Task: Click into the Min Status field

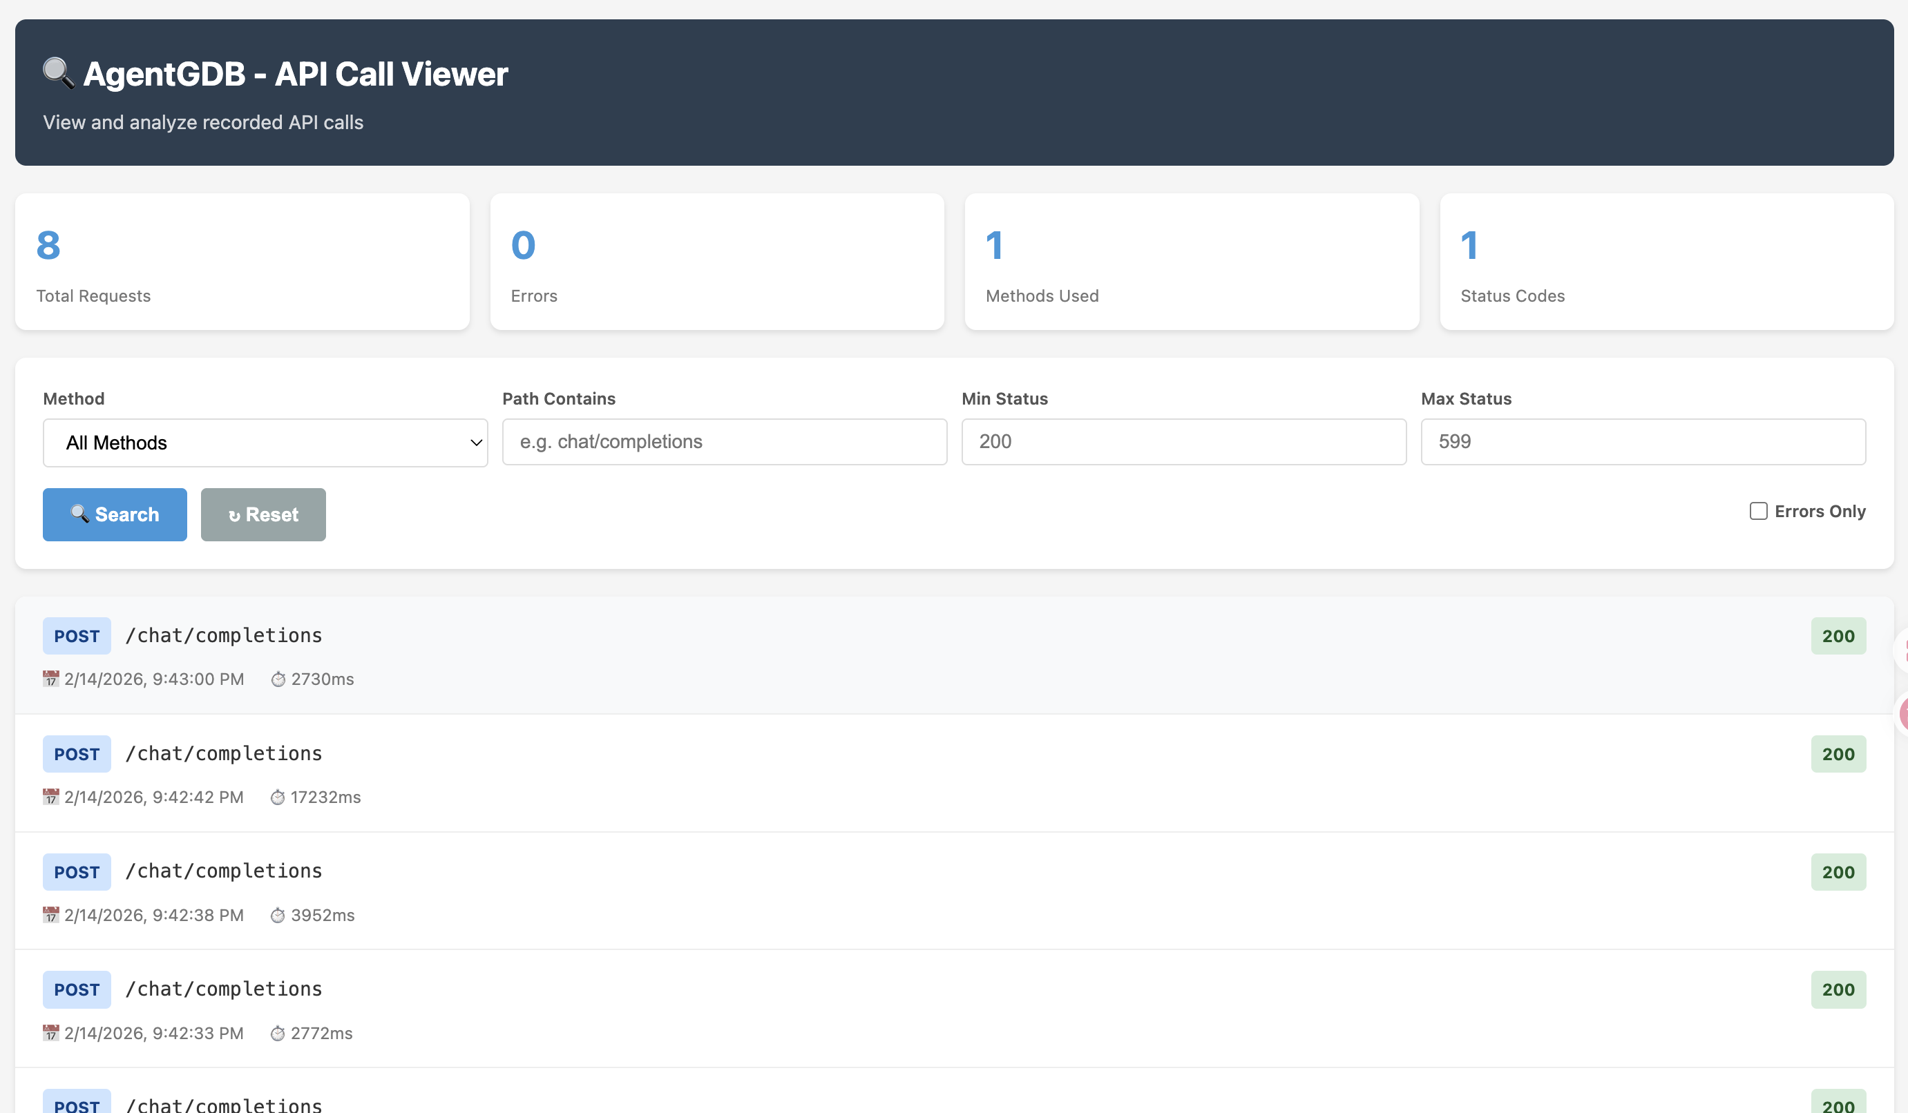Action: [1183, 442]
